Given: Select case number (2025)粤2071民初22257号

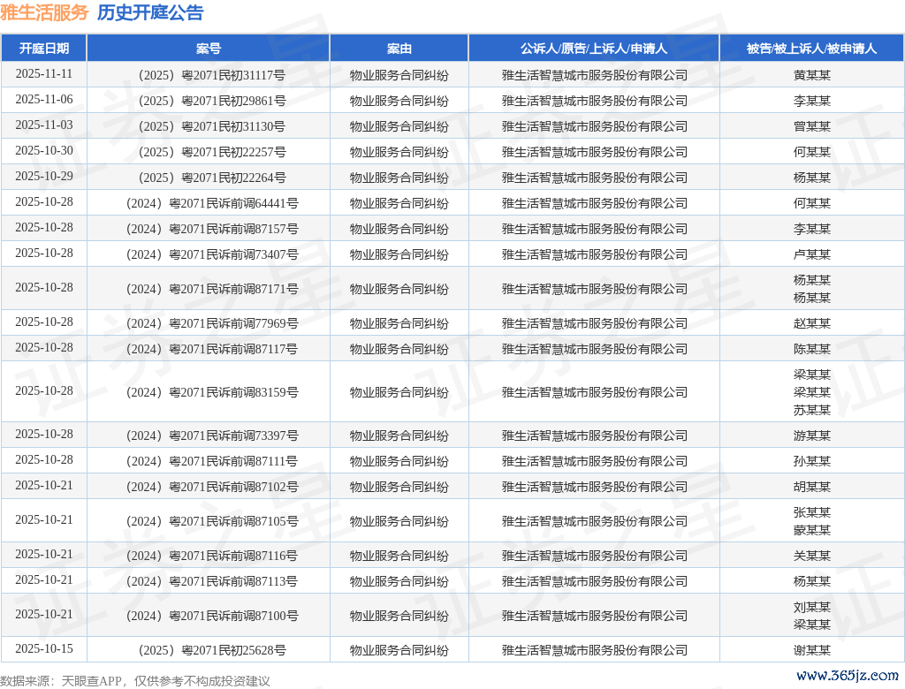Looking at the screenshot, I should tap(209, 152).
